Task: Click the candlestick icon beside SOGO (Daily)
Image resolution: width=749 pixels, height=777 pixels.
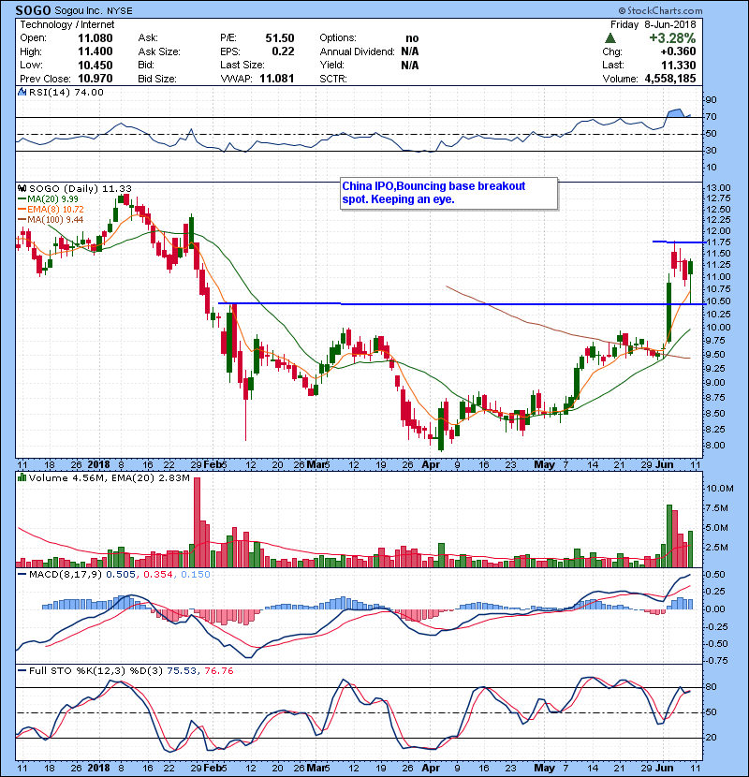Action: point(22,188)
